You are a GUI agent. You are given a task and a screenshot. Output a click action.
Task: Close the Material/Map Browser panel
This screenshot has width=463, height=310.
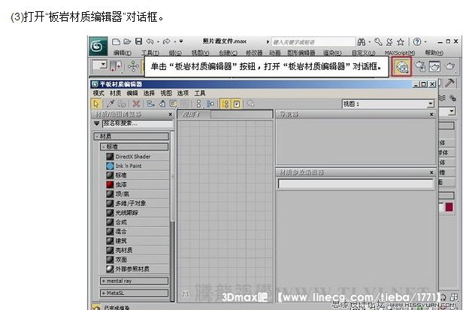coord(171,114)
